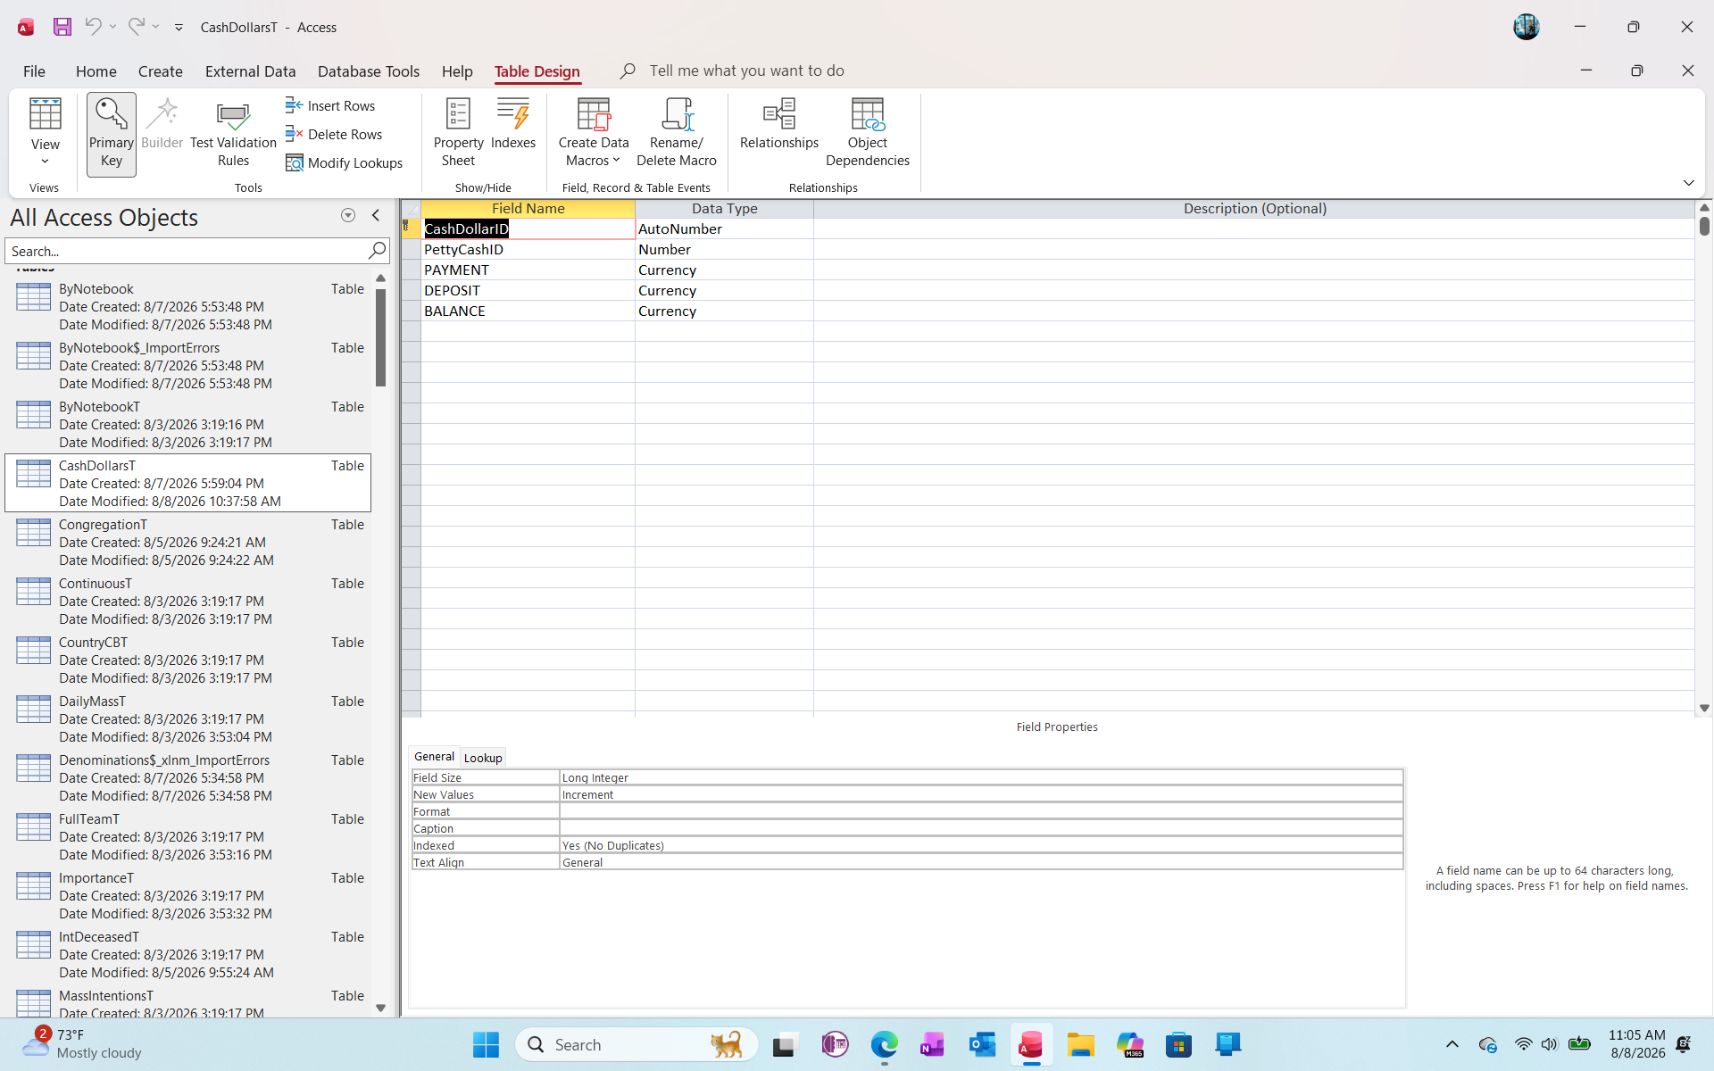Toggle the Property Sheet pane
The width and height of the screenshot is (1714, 1071).
(458, 134)
